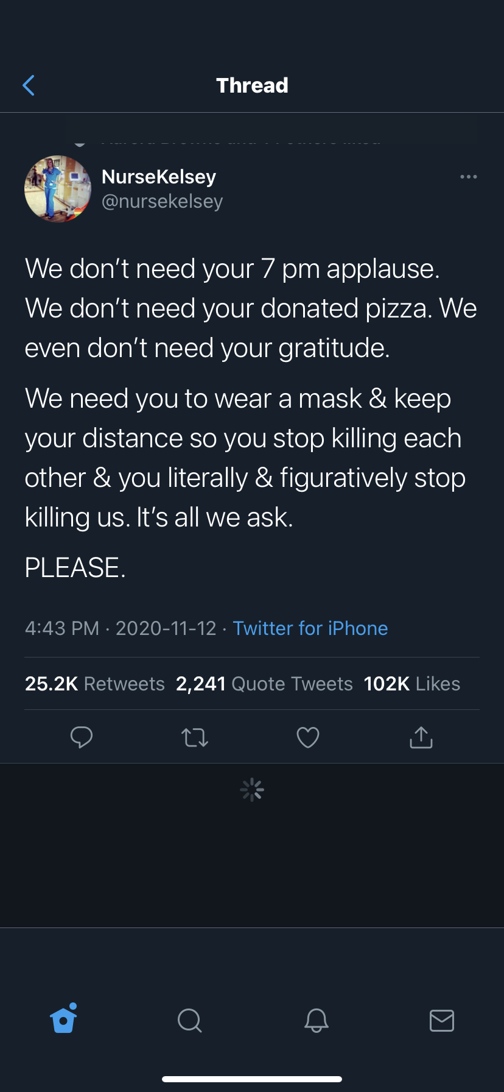Tap the tweet timestamp 4:43 PM
Screen dimensions: 504x1092
point(62,628)
